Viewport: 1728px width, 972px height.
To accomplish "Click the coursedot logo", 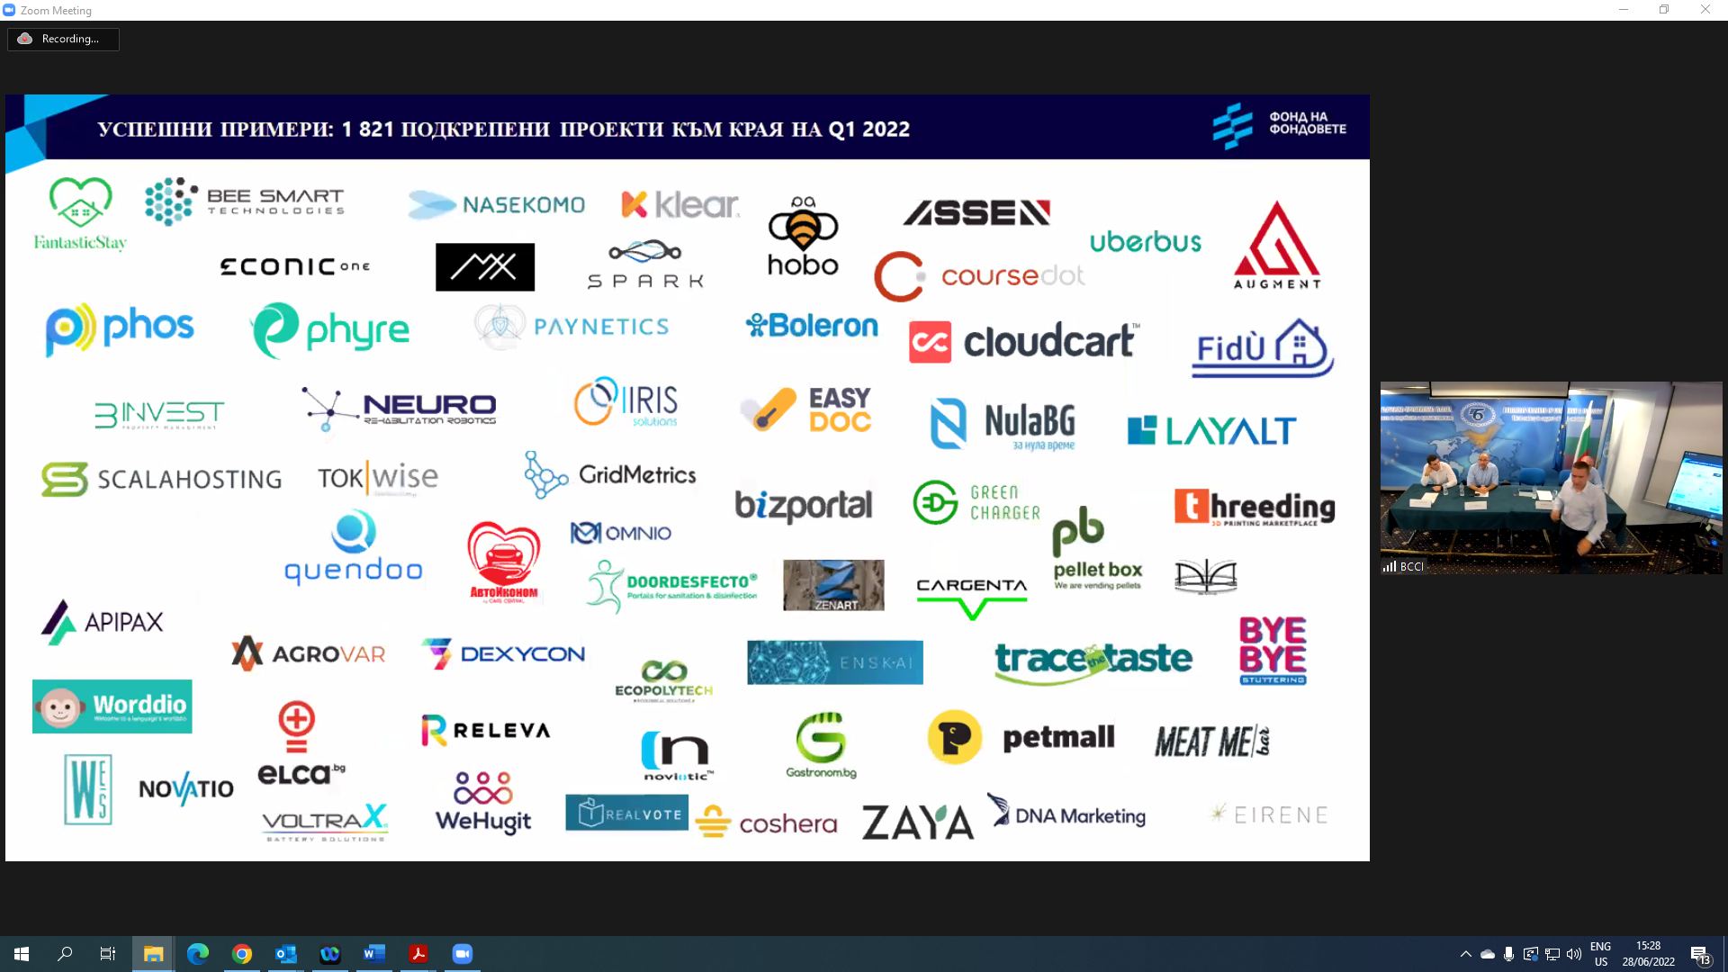I will coord(979,275).
